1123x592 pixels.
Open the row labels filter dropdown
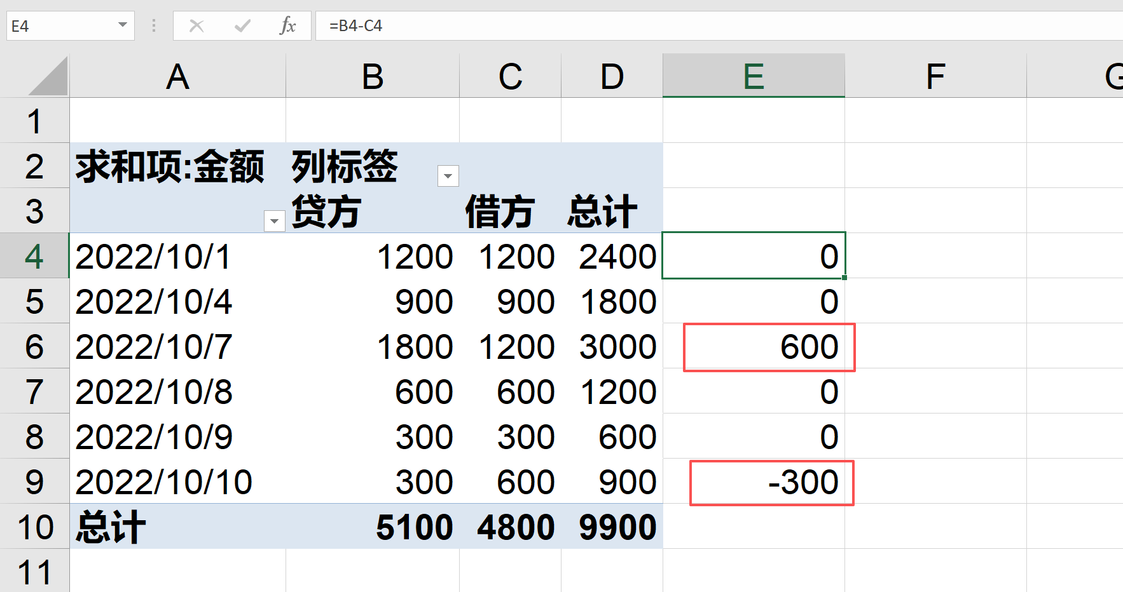coord(274,220)
